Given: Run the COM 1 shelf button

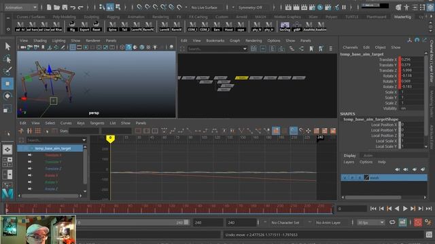Looking at the screenshot, I should tap(192, 26).
